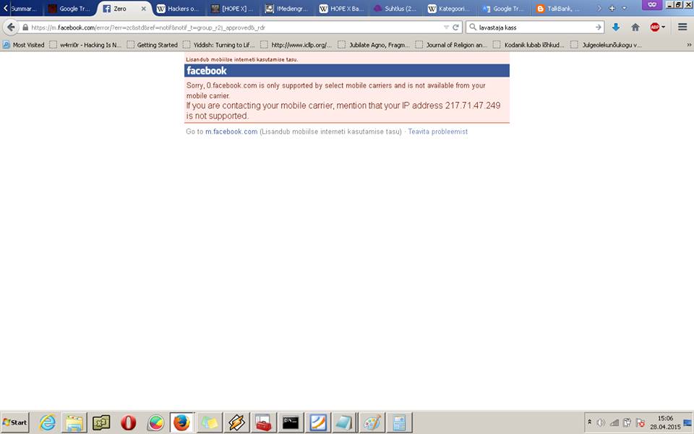Switch to the '!Mediengr...' tab
Screen dimensions: 694x434
click(286, 9)
